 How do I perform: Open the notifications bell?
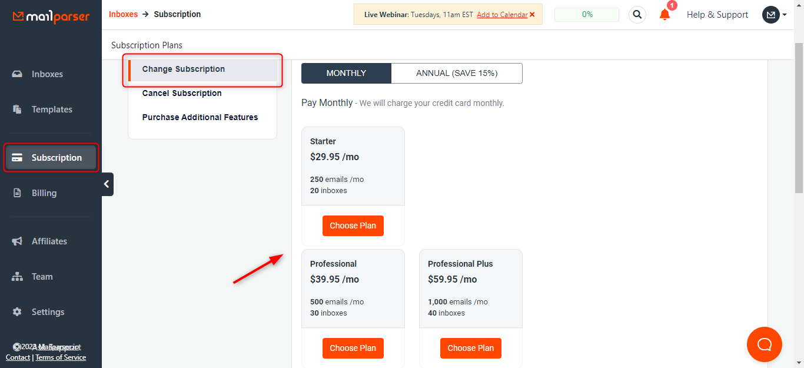tap(665, 14)
